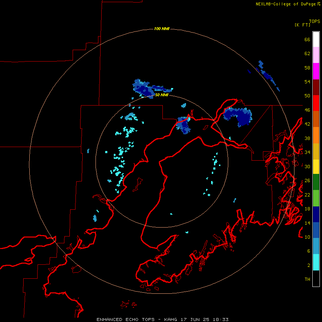This screenshot has width=322, height=322.
Task: Click the medium blue 14 legend swatch
Action: tap(316, 230)
